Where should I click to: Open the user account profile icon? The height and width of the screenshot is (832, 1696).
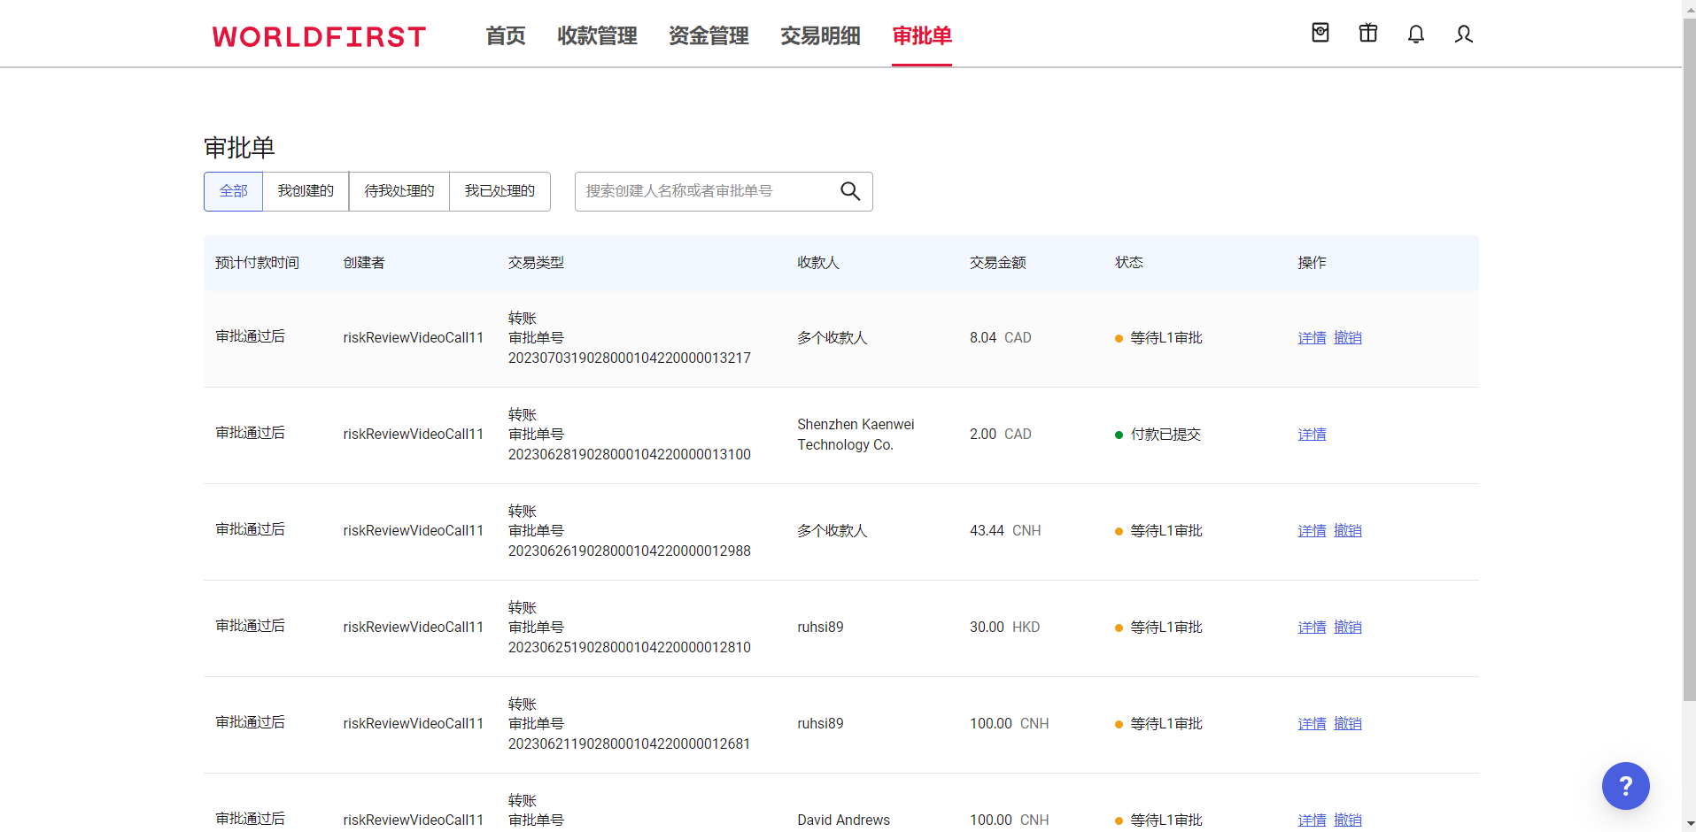[x=1463, y=34]
